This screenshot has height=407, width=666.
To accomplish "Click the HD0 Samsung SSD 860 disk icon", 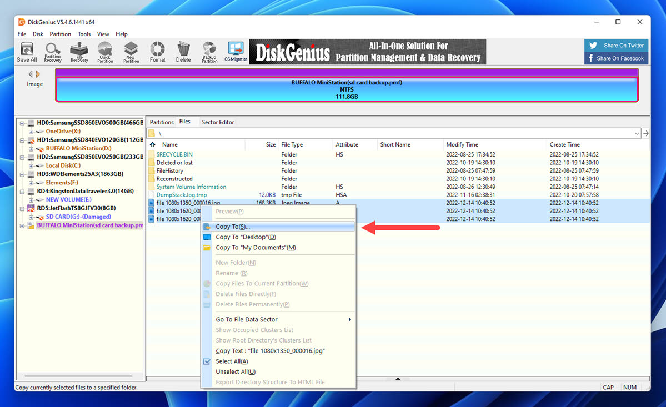I will (31, 123).
